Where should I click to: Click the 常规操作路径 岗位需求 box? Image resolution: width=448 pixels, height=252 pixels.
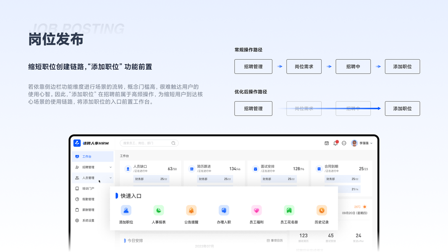tap(304, 67)
